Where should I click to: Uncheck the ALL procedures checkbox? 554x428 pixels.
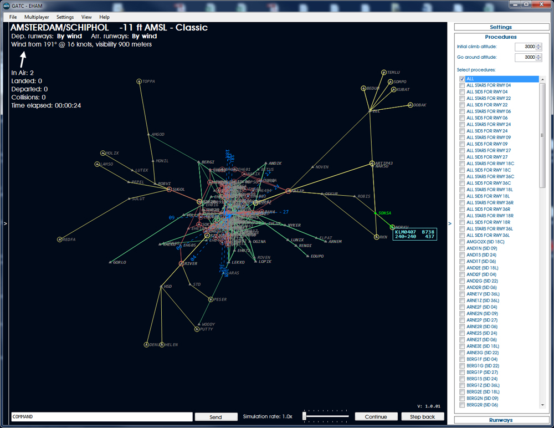tap(462, 79)
